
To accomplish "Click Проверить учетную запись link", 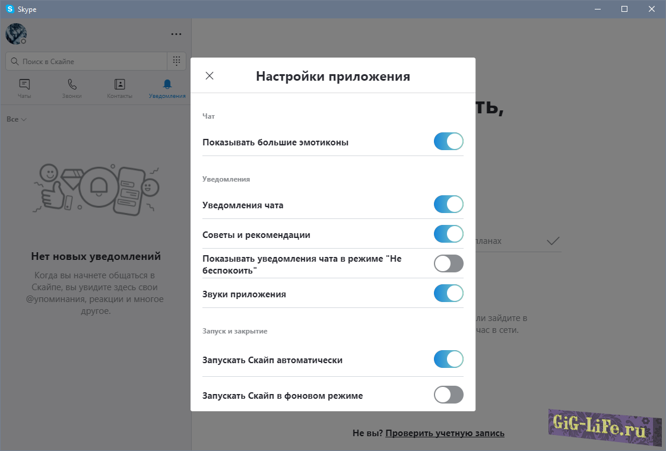I will pyautogui.click(x=445, y=433).
